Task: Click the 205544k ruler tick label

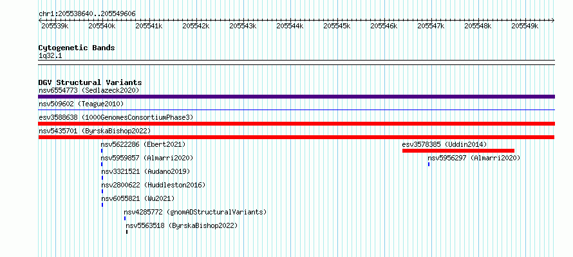Action: [x=290, y=26]
